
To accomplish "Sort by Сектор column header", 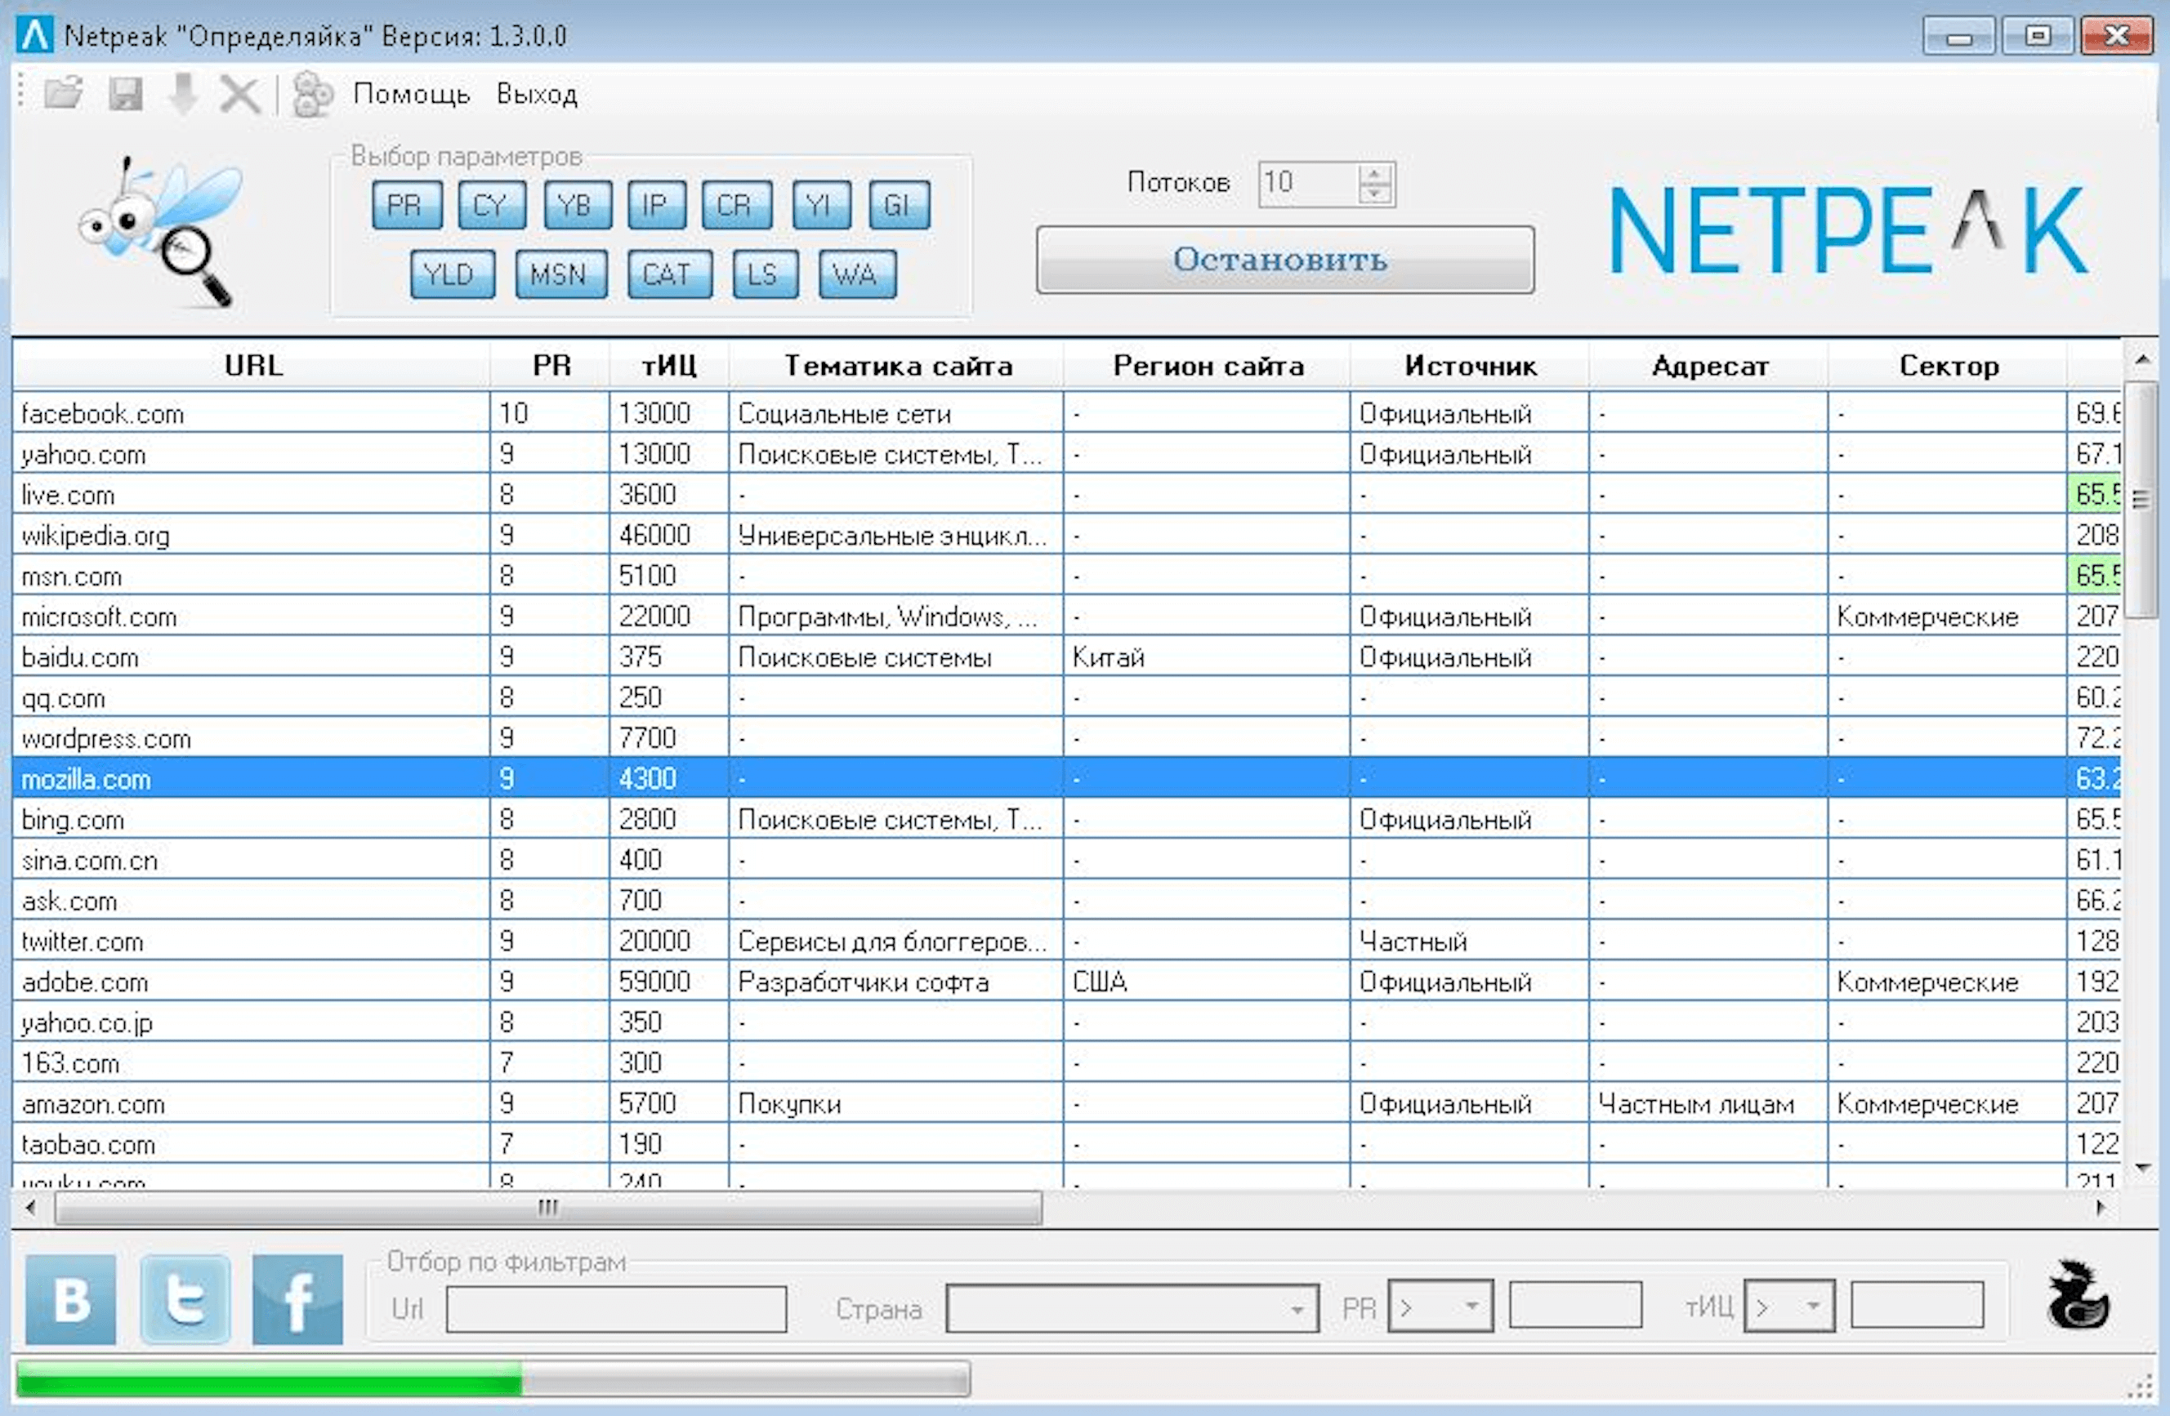I will (1947, 365).
